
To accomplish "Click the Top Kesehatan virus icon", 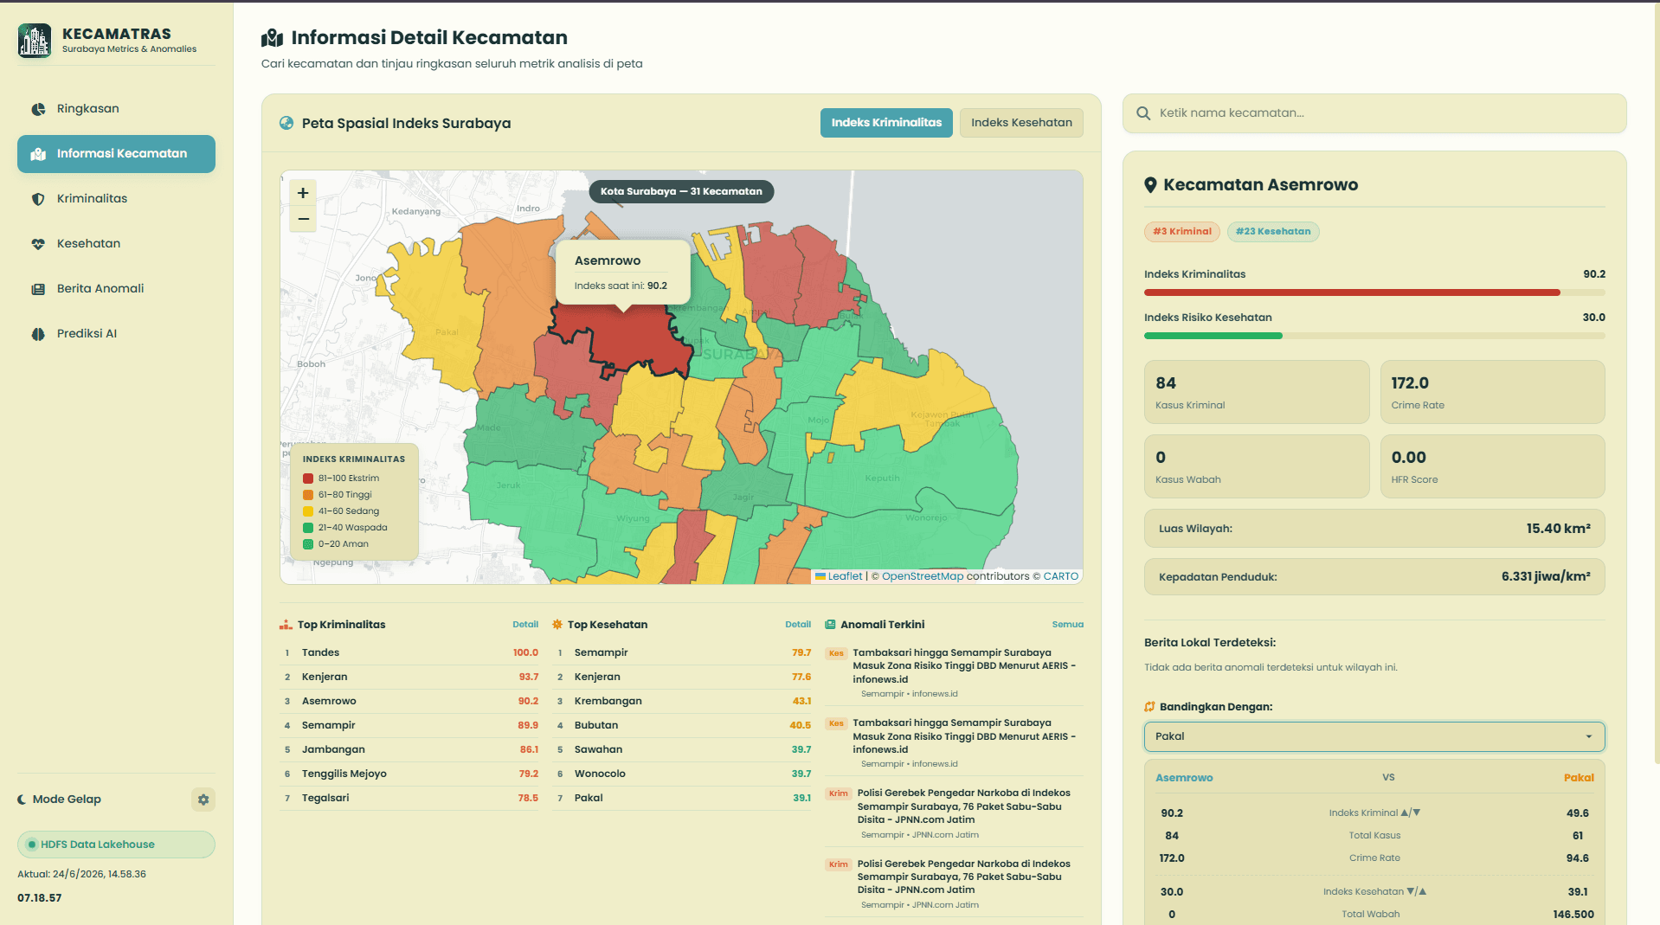I will pos(557,625).
